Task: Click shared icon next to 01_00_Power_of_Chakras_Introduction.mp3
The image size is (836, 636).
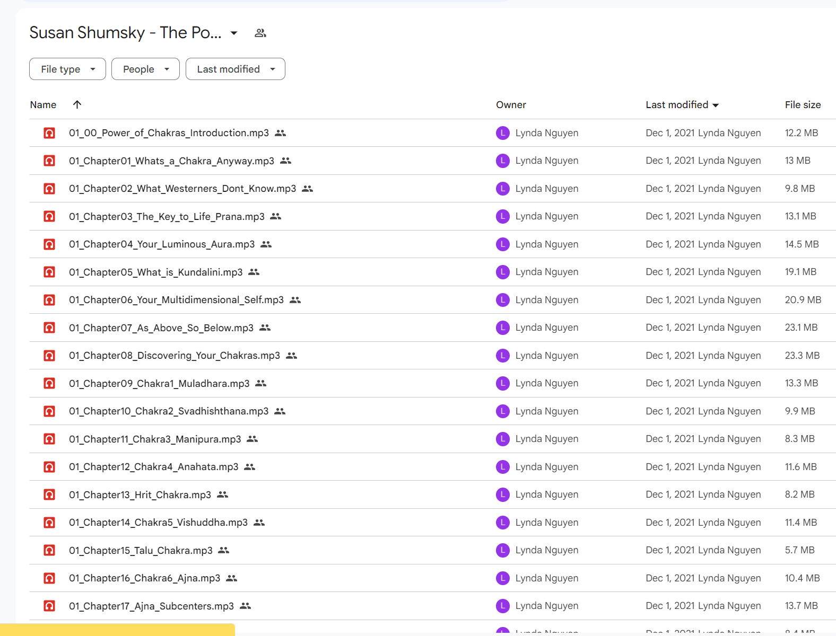Action: tap(281, 133)
